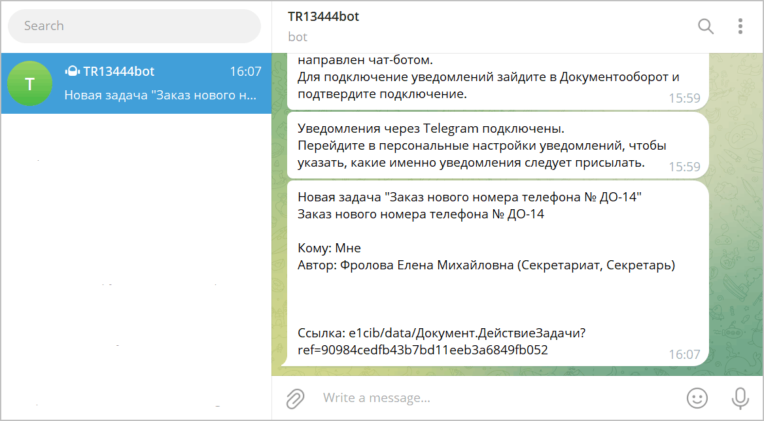Open the emoji picker smiley icon
The image size is (764, 421).
tap(697, 398)
